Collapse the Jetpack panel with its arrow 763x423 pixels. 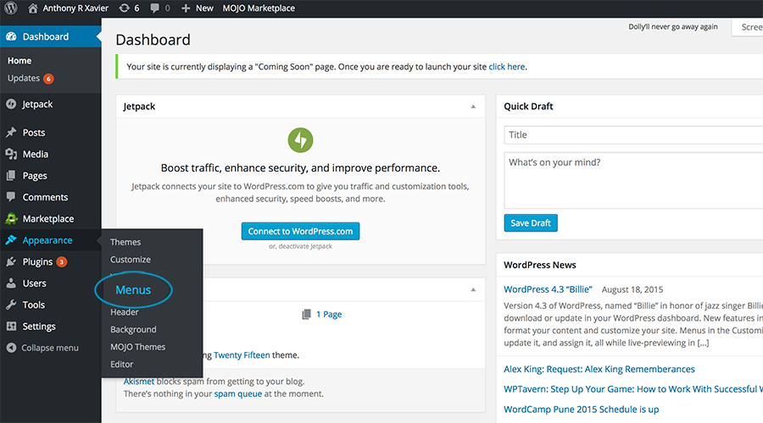tap(473, 107)
